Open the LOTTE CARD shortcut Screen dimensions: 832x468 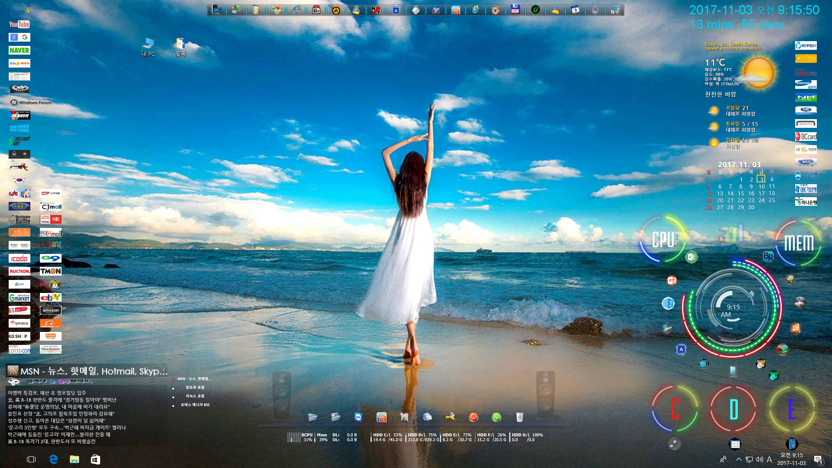click(806, 72)
